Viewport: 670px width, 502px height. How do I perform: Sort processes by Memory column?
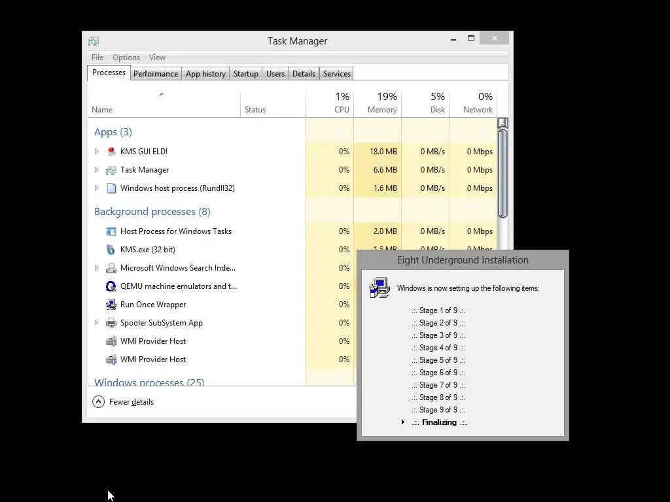(x=378, y=103)
